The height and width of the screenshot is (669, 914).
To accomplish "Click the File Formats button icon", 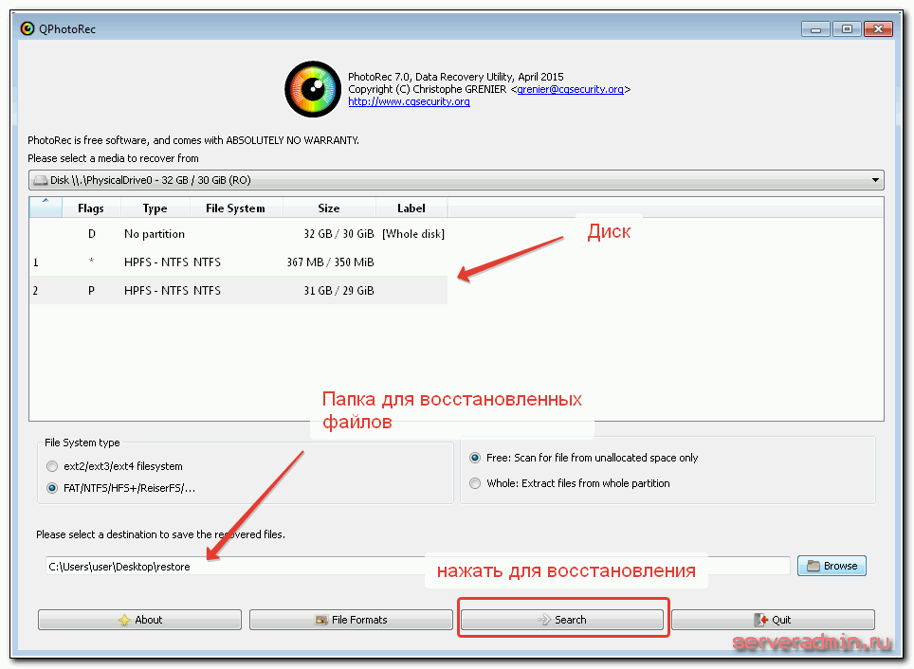I will point(322,620).
